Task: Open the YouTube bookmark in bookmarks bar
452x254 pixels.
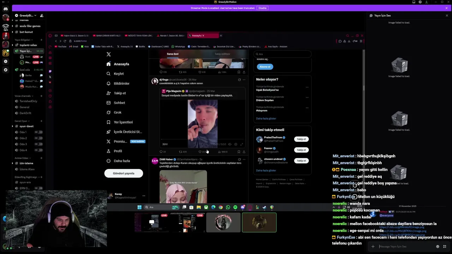Action: [60, 47]
